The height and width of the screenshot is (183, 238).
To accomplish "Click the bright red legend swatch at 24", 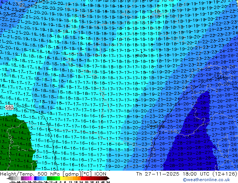I will [x=82, y=179].
